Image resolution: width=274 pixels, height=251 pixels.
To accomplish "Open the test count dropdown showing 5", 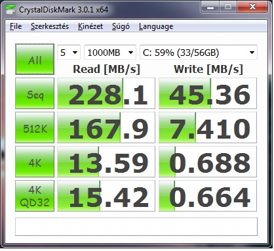I will point(69,53).
